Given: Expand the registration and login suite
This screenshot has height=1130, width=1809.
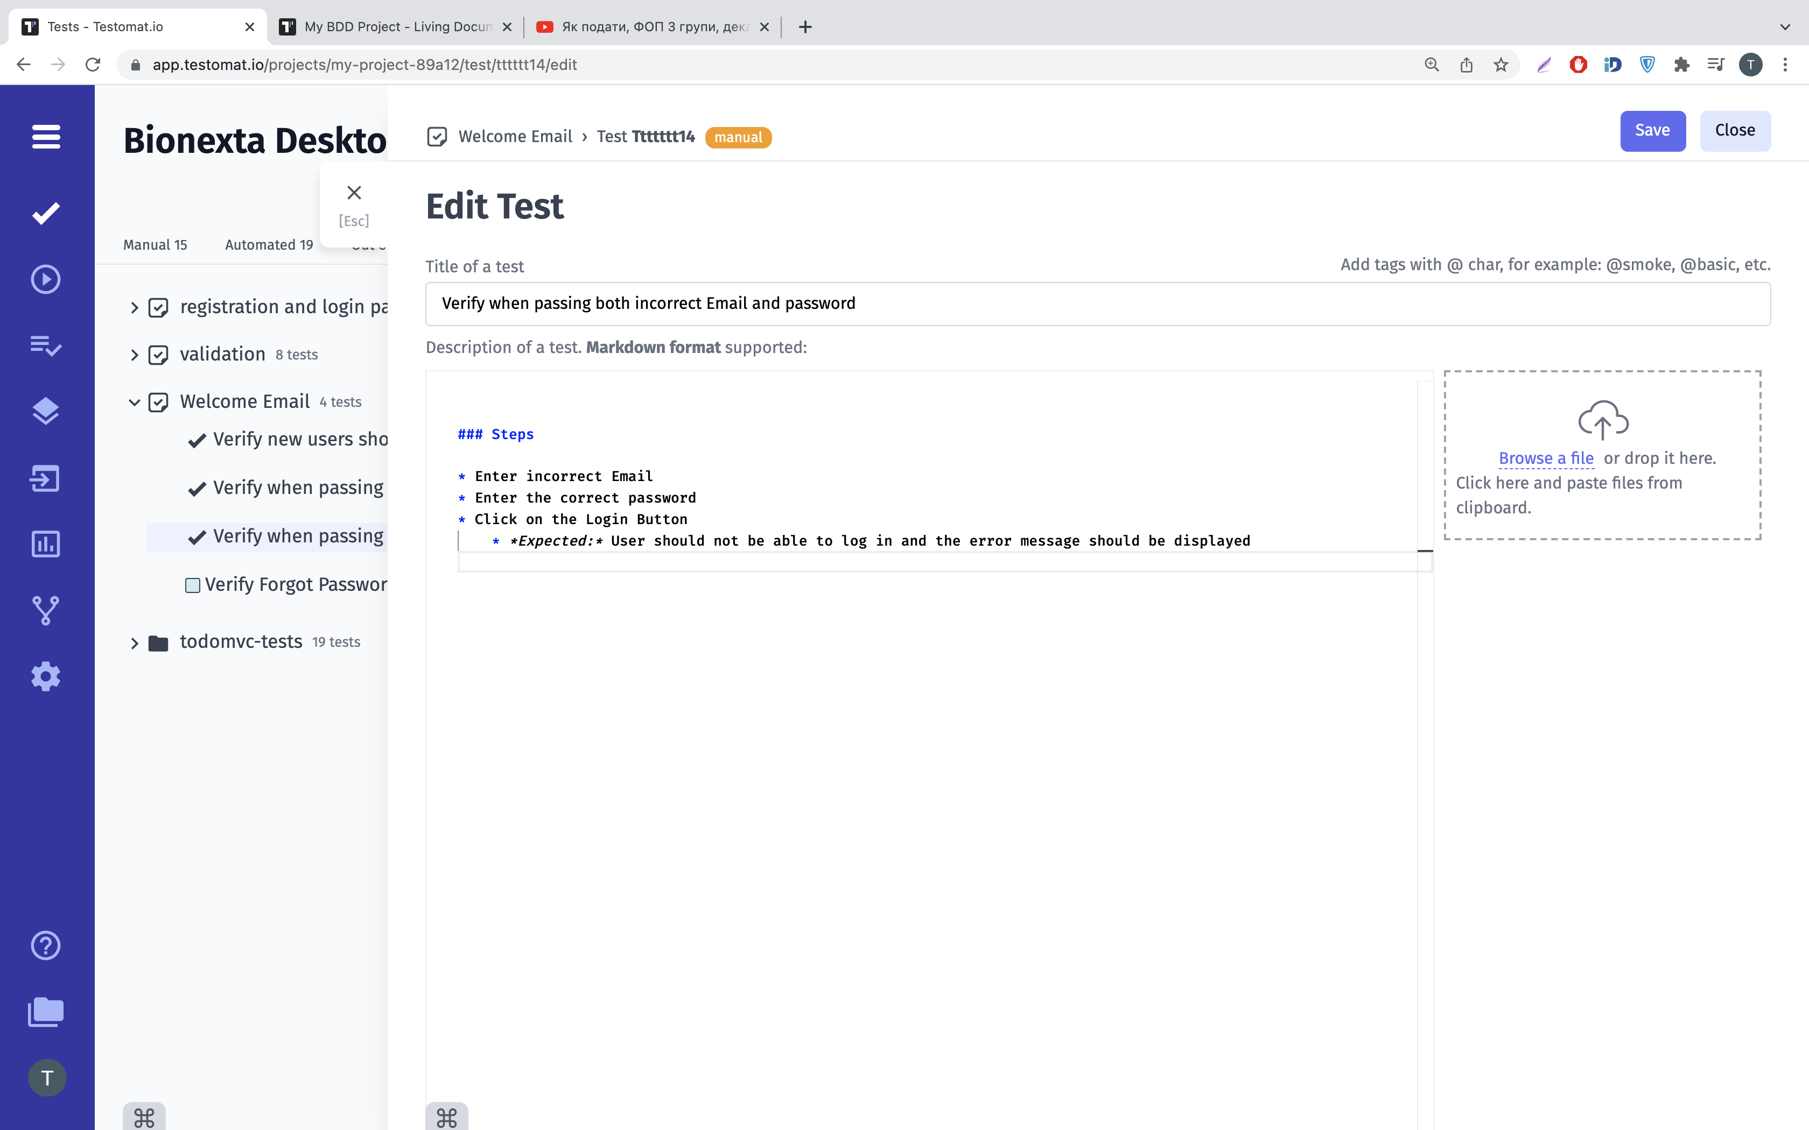Looking at the screenshot, I should click(x=134, y=307).
